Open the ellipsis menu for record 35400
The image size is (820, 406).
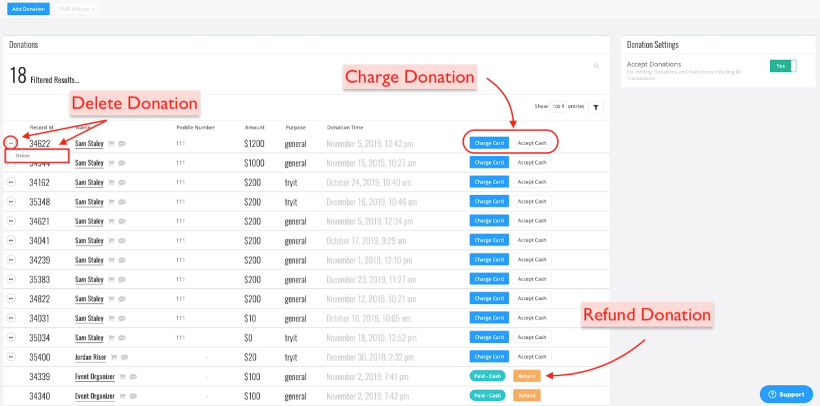(x=11, y=357)
